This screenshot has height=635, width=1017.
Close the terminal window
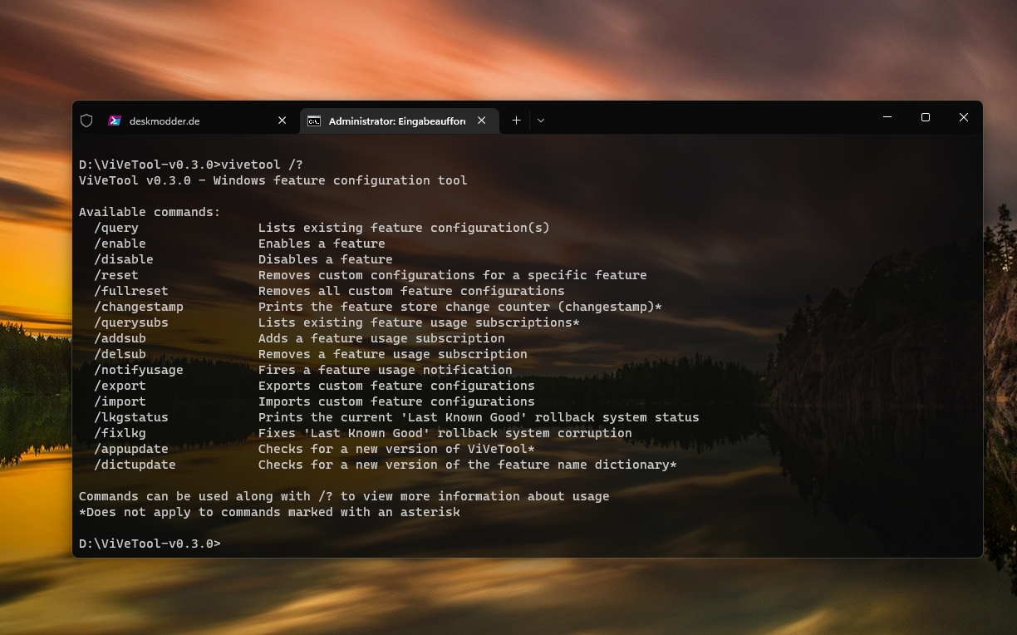tap(964, 117)
